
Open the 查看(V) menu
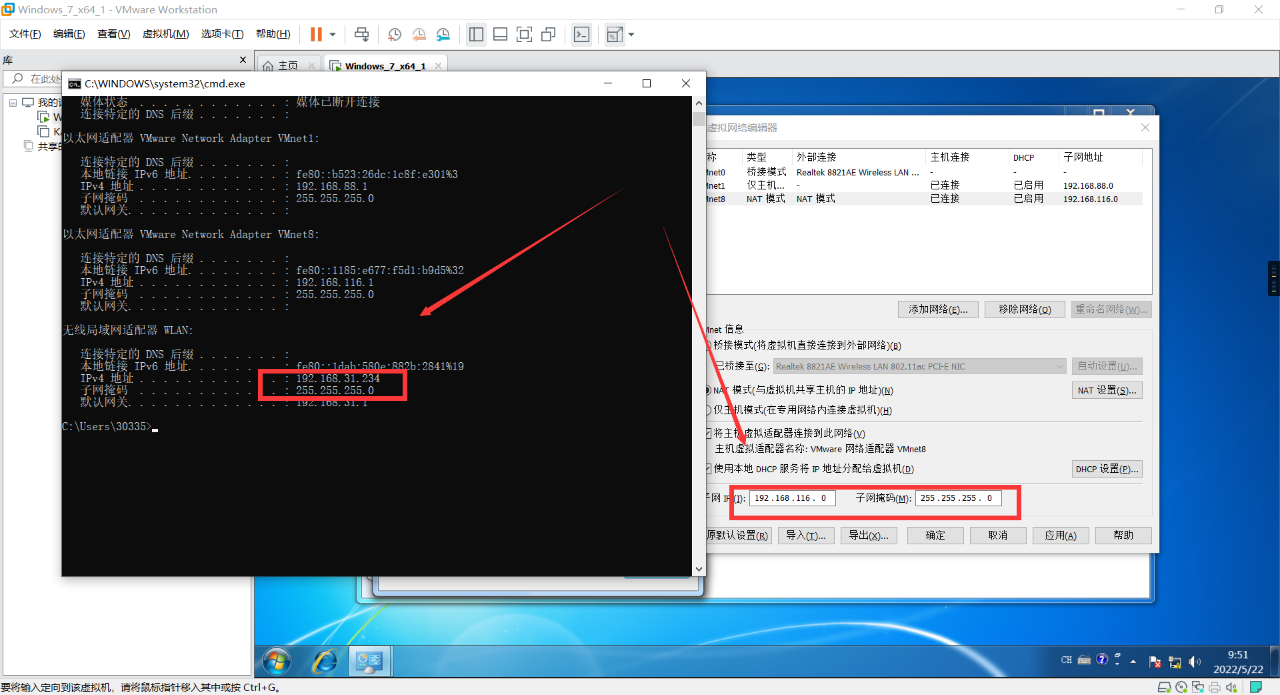[x=114, y=34]
